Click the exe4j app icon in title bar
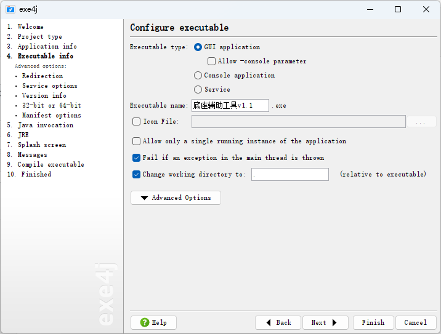 10,9
